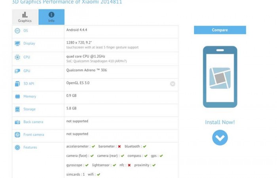
Task: Click the barometer red cross mark
Action: pyautogui.click(x=119, y=146)
